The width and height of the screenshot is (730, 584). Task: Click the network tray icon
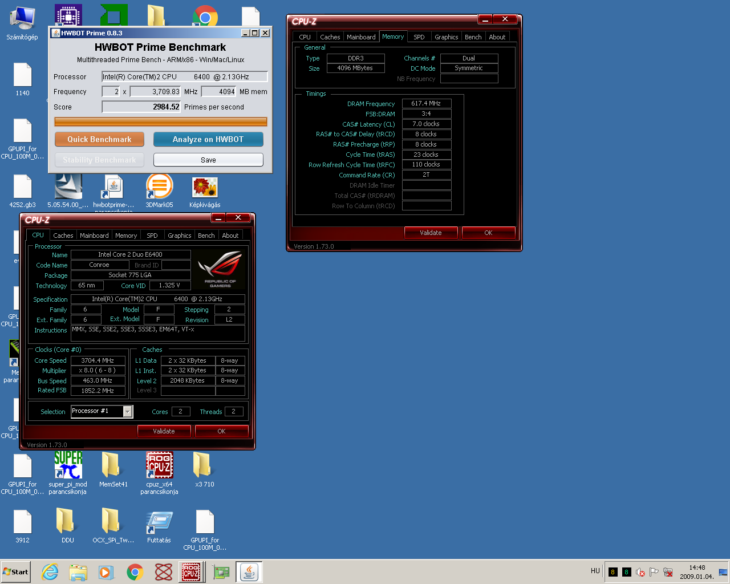[668, 572]
